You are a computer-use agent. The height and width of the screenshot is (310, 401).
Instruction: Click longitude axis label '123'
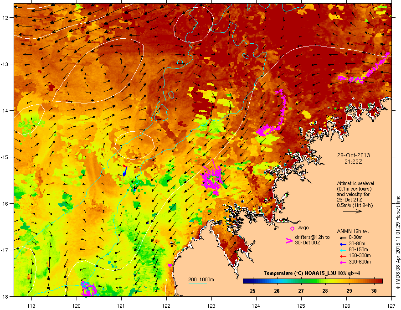(211, 305)
